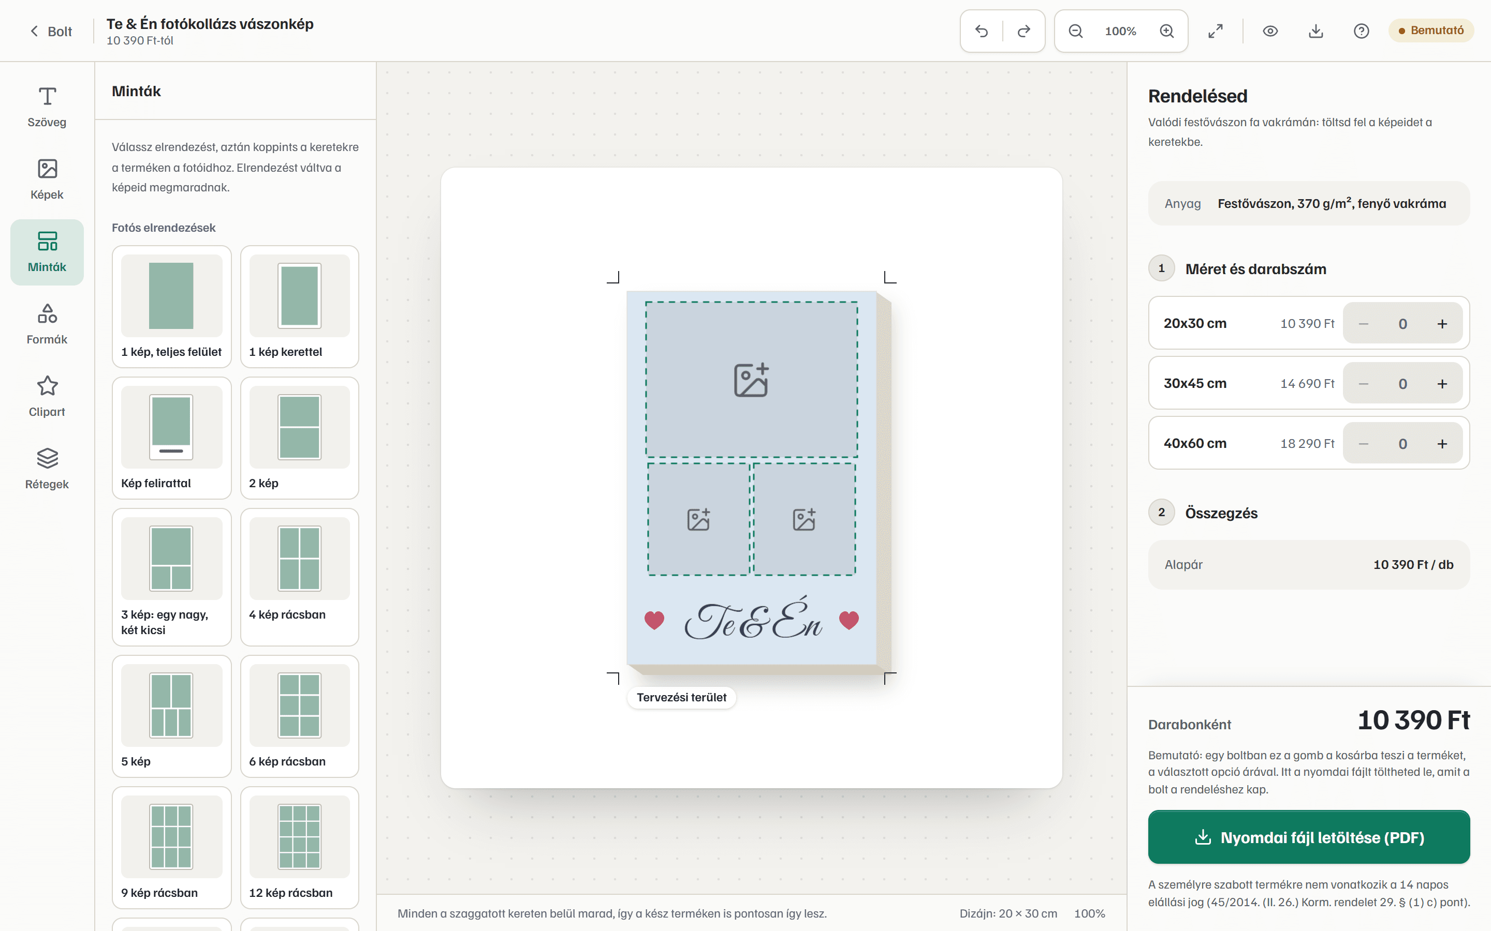Open the Szöveg text tool
This screenshot has width=1491, height=931.
(x=47, y=107)
